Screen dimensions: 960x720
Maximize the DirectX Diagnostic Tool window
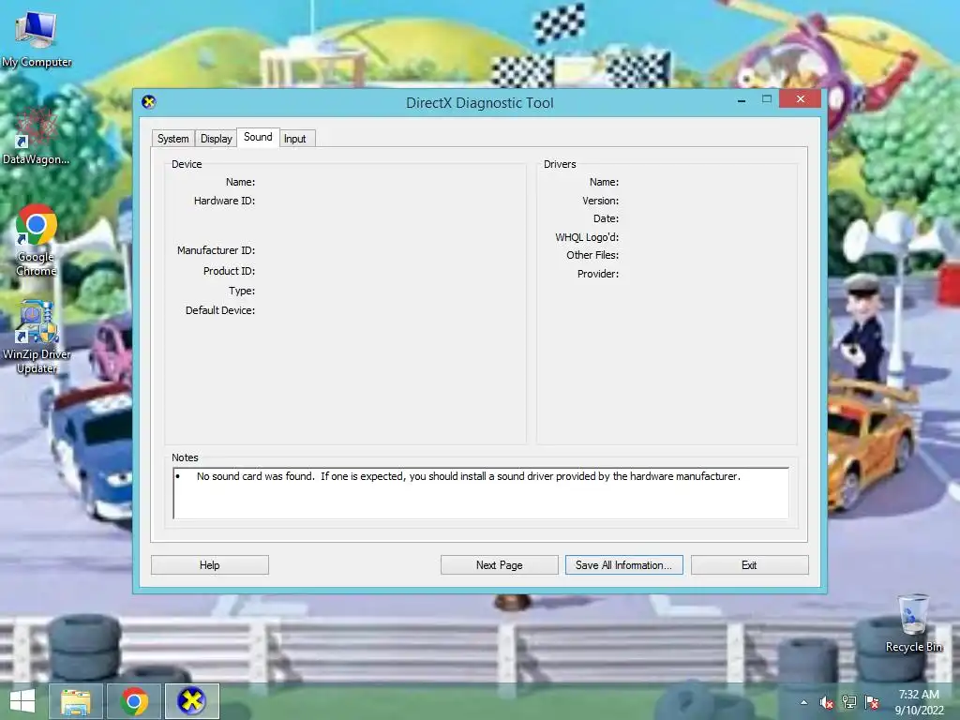click(767, 99)
